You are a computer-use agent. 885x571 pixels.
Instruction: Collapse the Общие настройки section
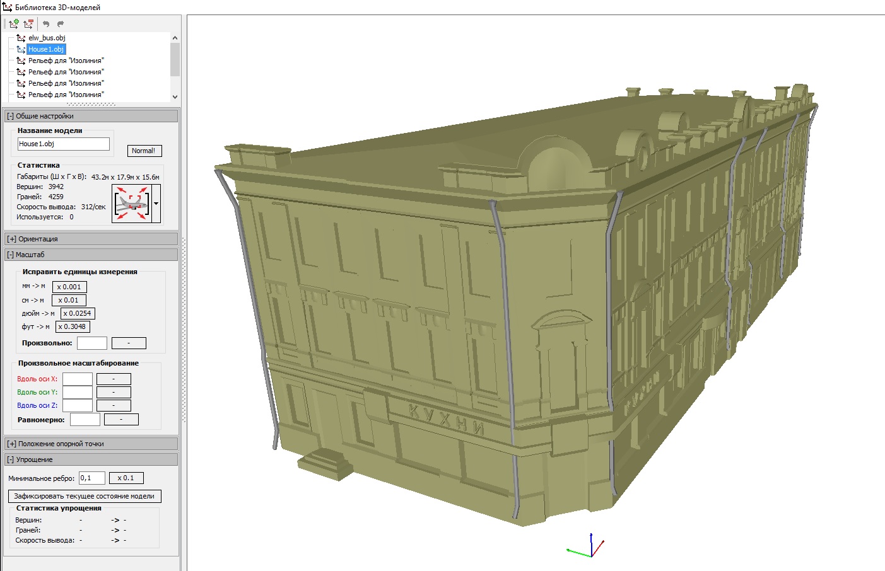pos(10,116)
